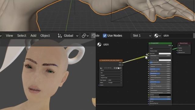The image size is (195, 110).
Task: Click the transform orientation axes icon
Action: (60, 36)
